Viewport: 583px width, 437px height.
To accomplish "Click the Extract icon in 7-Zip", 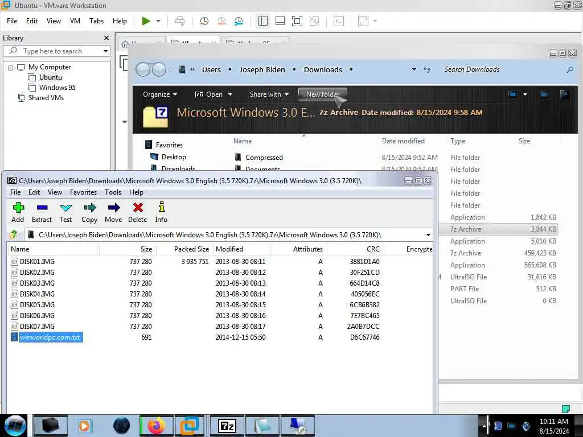I will tap(42, 207).
